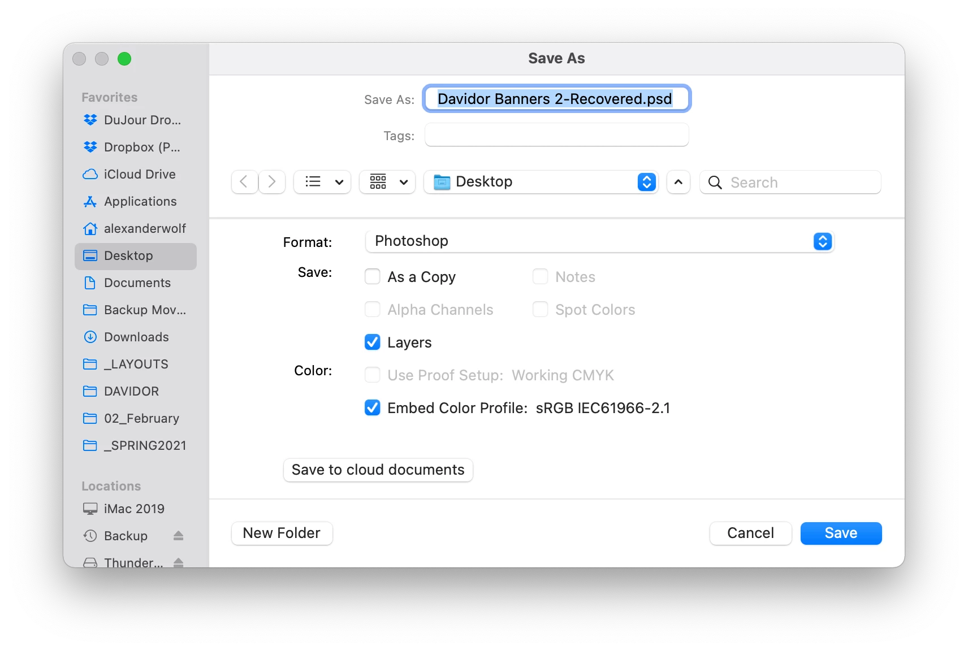The height and width of the screenshot is (651, 968).
Task: Toggle the Notes checkbox
Action: pos(541,276)
